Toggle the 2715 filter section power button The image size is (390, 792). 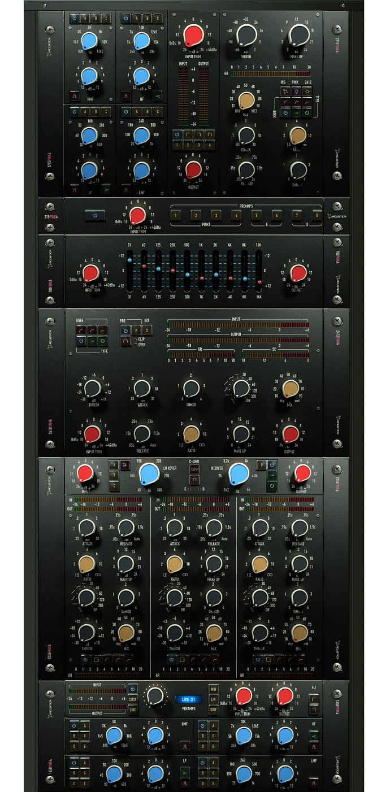(177, 136)
